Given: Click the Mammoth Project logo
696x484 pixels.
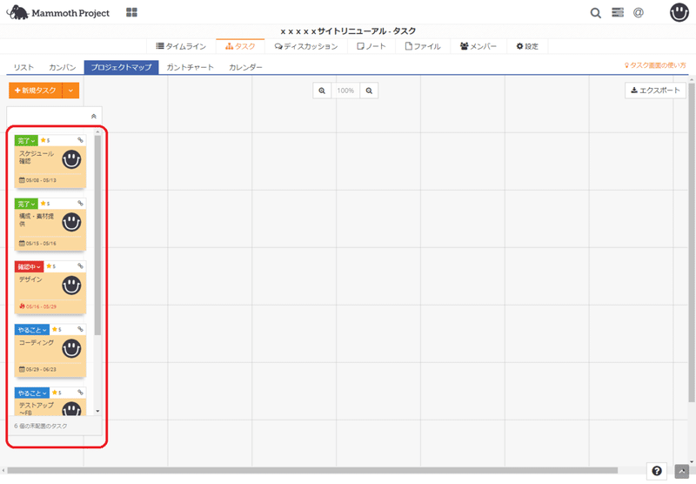Looking at the screenshot, I should [58, 13].
